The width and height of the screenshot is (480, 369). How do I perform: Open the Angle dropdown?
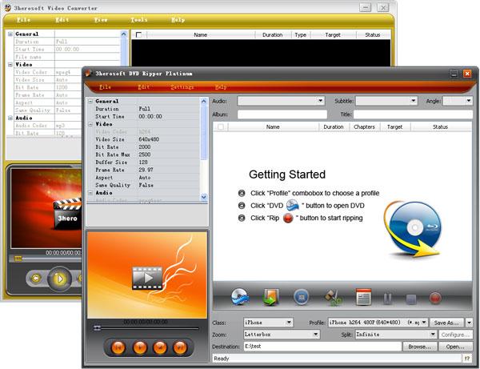(469, 101)
